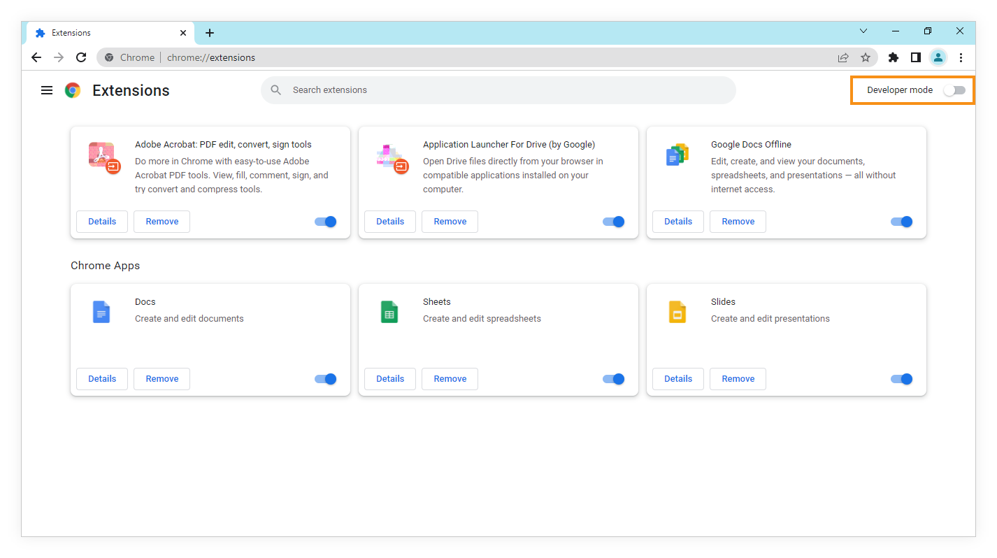Click the Application Launcher For Drive icon
The image size is (997, 558).
click(x=392, y=157)
